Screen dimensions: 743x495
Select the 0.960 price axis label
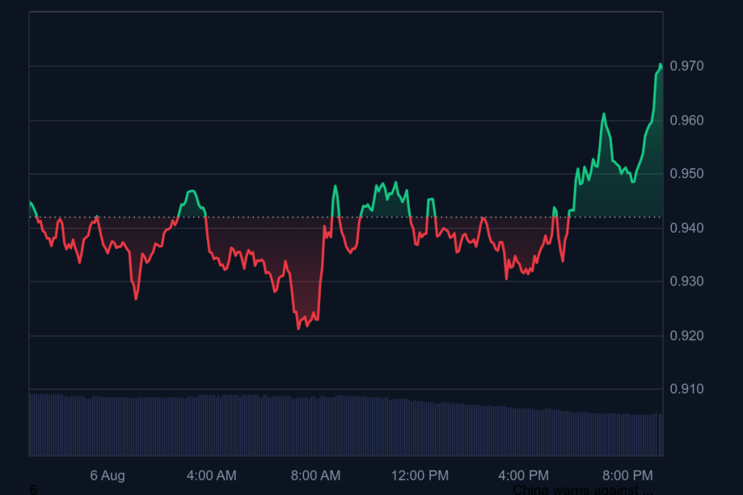point(686,120)
